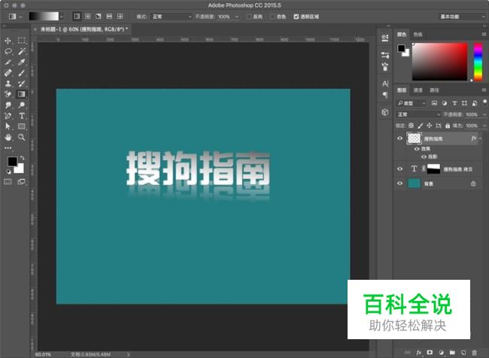Add layer mask from Layers panel bottom
This screenshot has height=358, width=489.
click(x=430, y=353)
